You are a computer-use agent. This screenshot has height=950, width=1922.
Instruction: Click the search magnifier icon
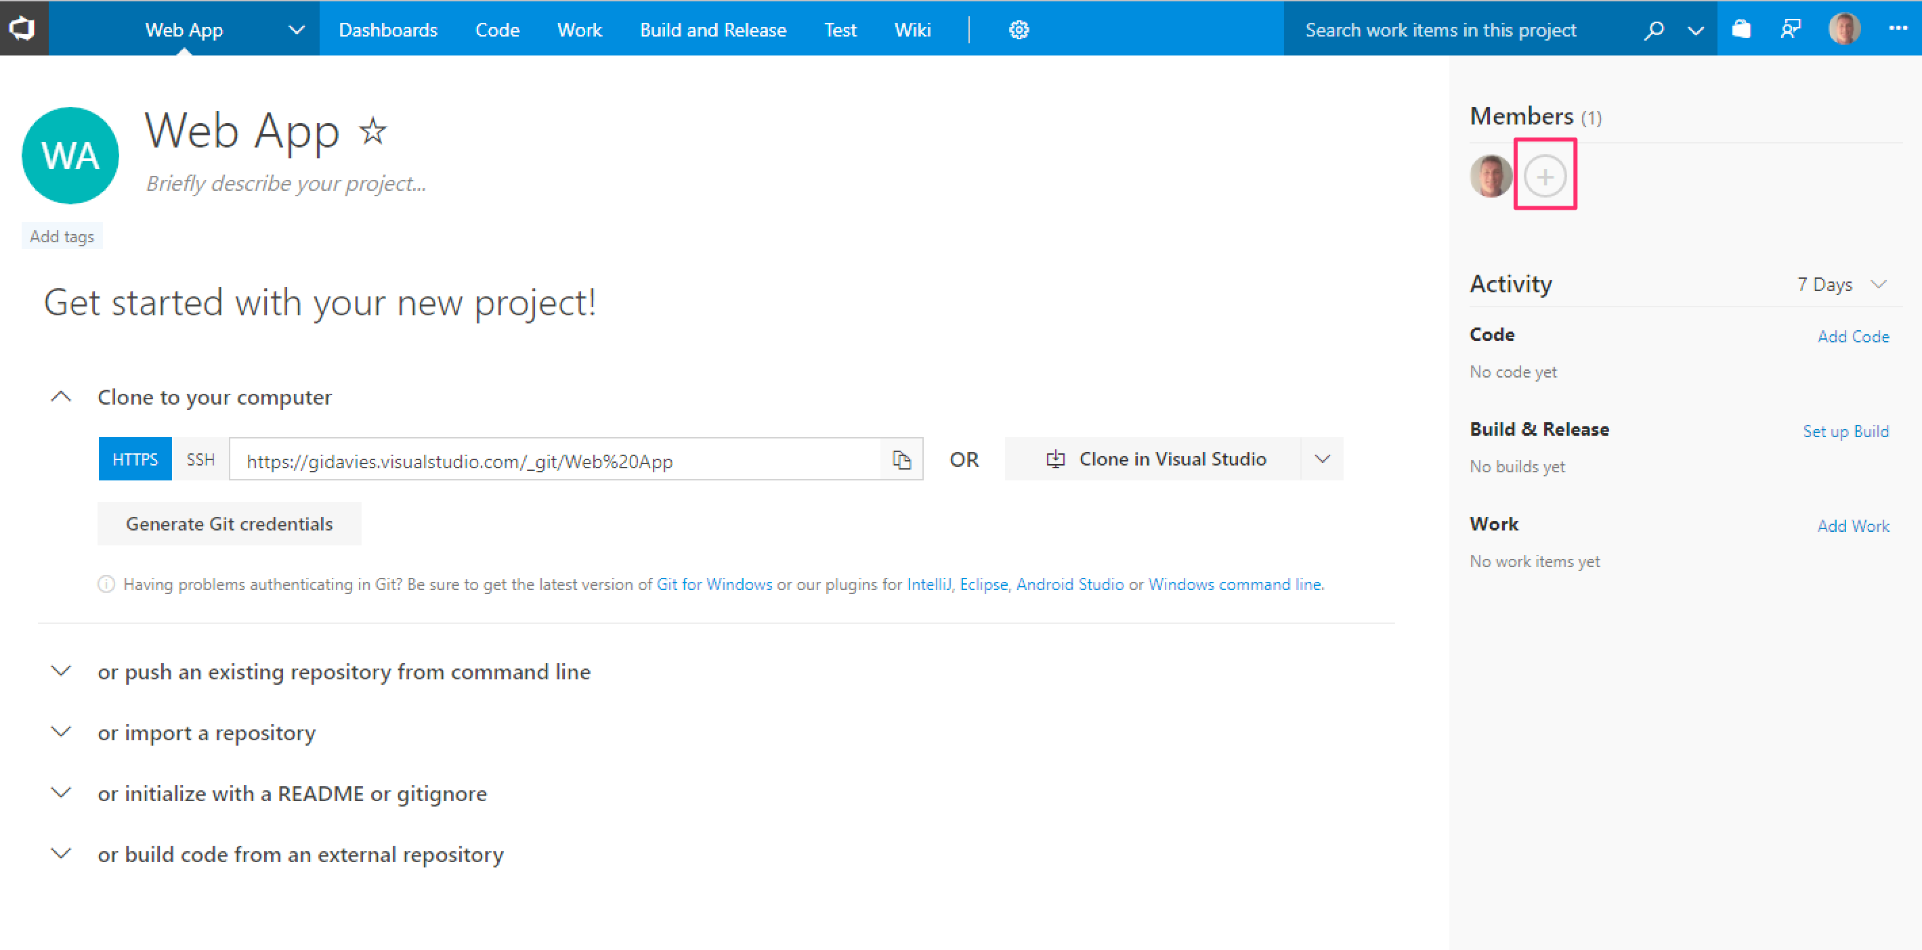1653,30
